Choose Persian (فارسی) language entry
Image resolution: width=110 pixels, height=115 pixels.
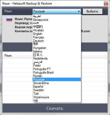pyautogui.click(x=57, y=62)
